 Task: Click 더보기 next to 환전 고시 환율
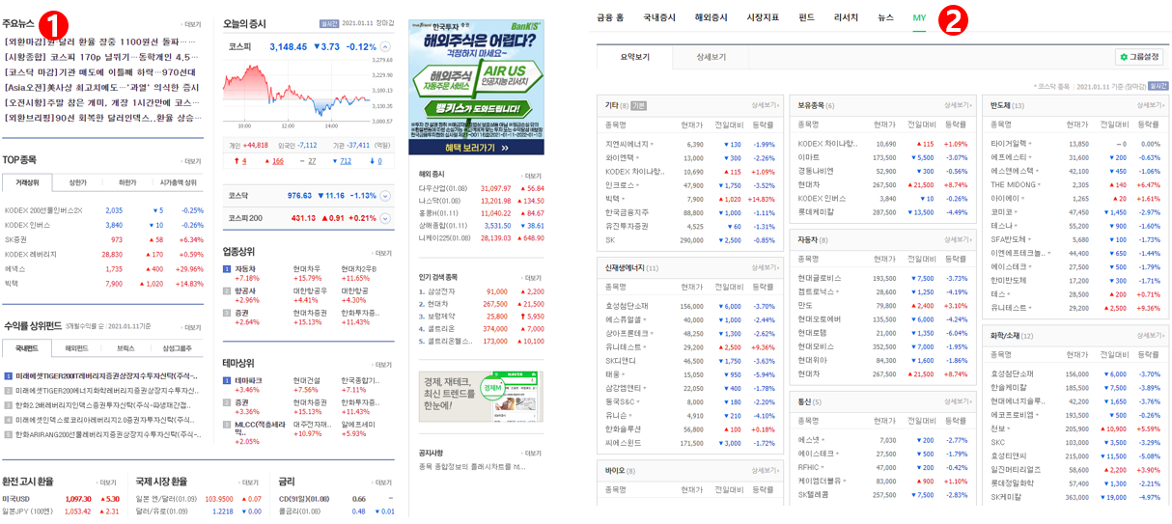(108, 483)
